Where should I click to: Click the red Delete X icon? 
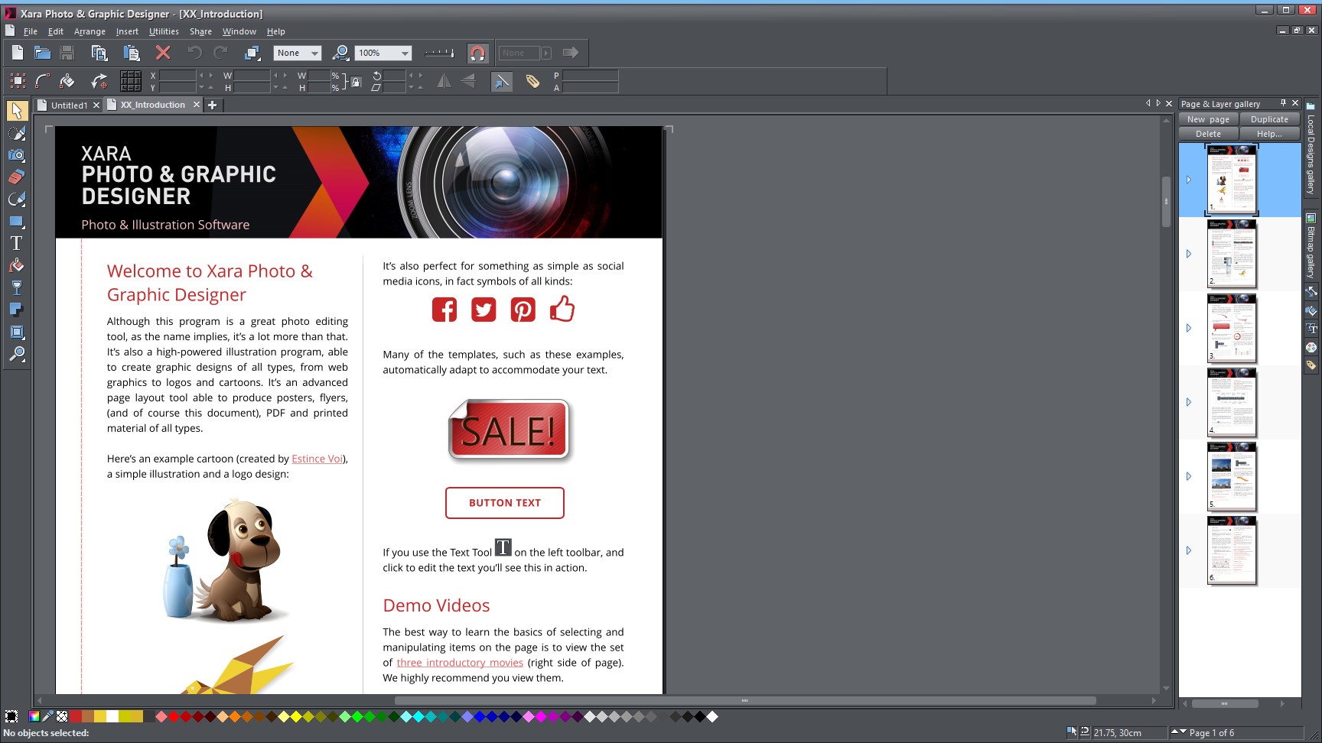(163, 53)
